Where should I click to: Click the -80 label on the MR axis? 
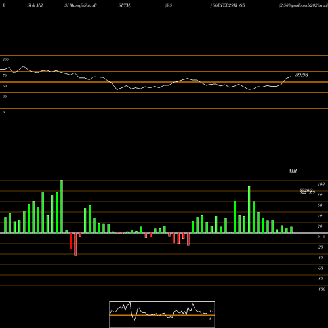[x=320, y=279]
